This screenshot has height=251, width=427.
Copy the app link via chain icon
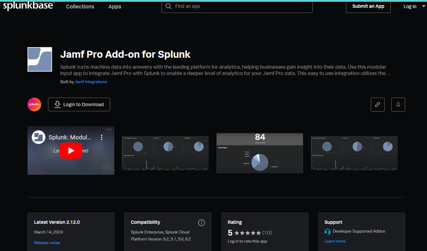(x=377, y=104)
